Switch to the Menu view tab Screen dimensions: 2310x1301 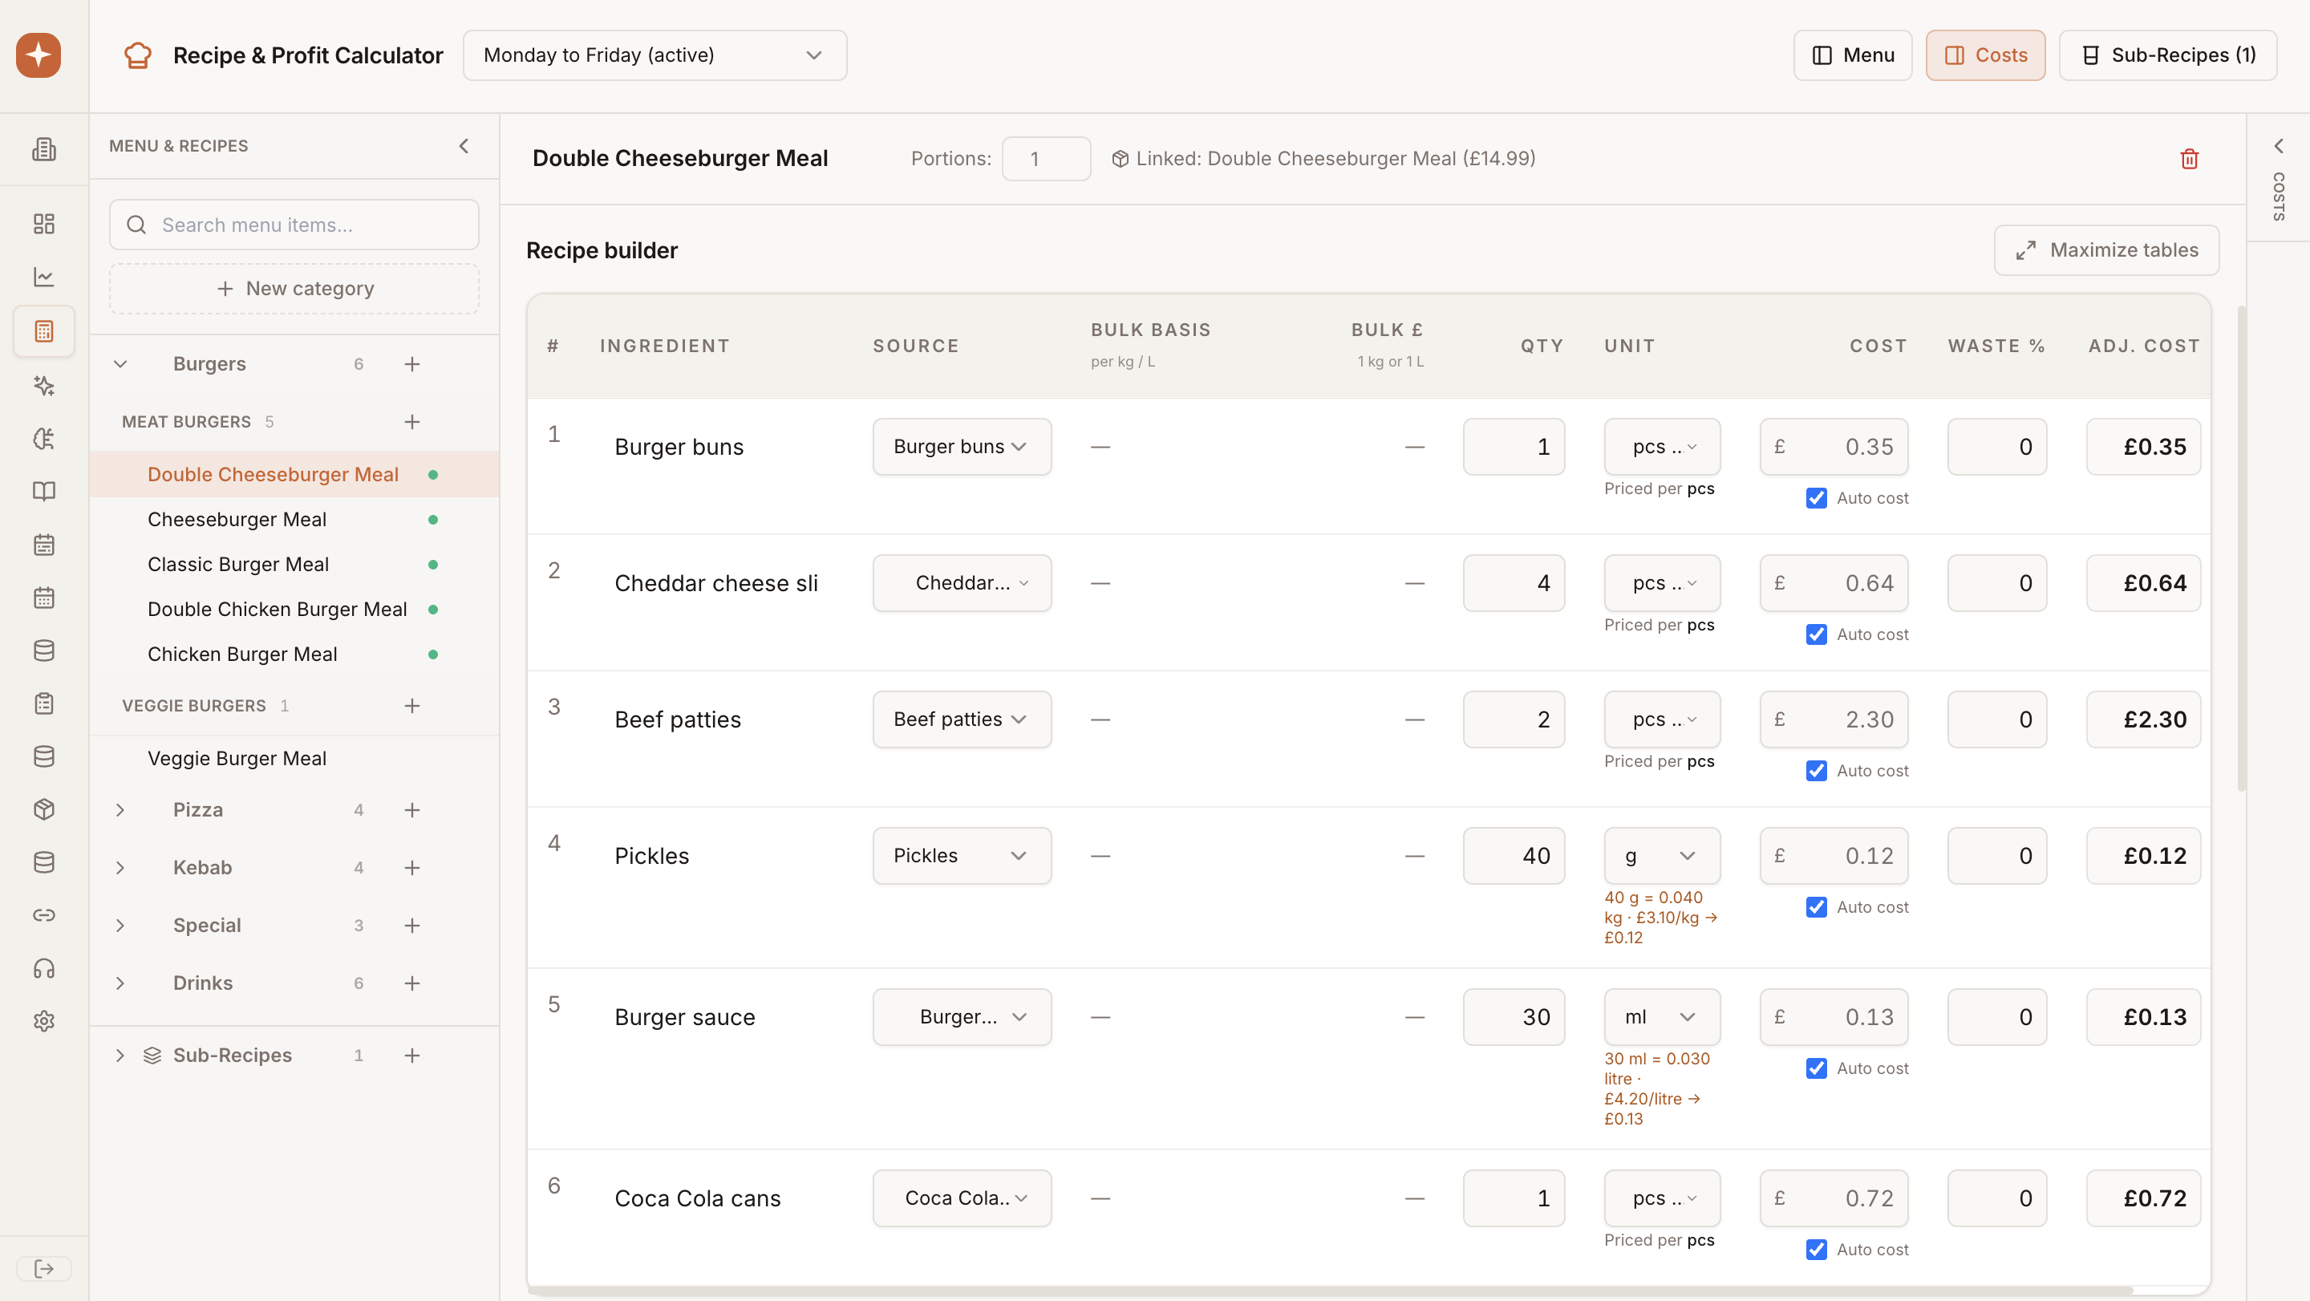[x=1853, y=55]
